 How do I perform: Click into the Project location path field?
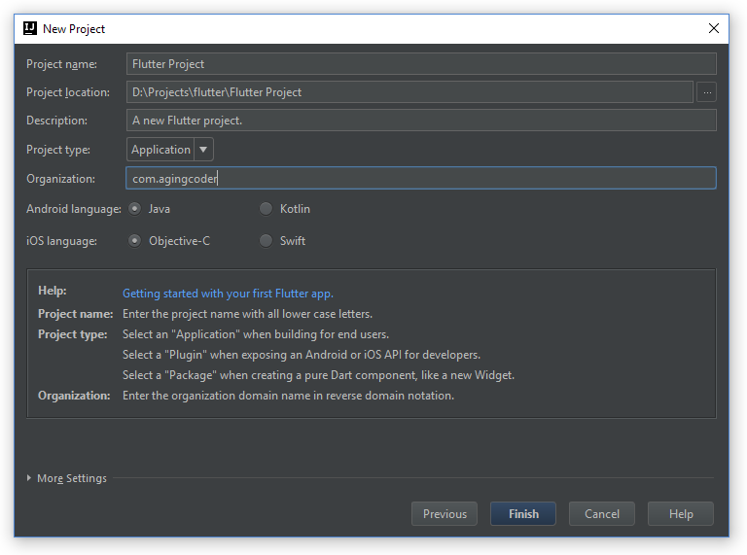pos(409,92)
